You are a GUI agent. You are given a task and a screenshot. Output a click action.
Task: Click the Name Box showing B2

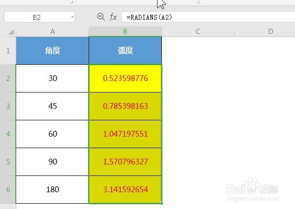tap(39, 17)
